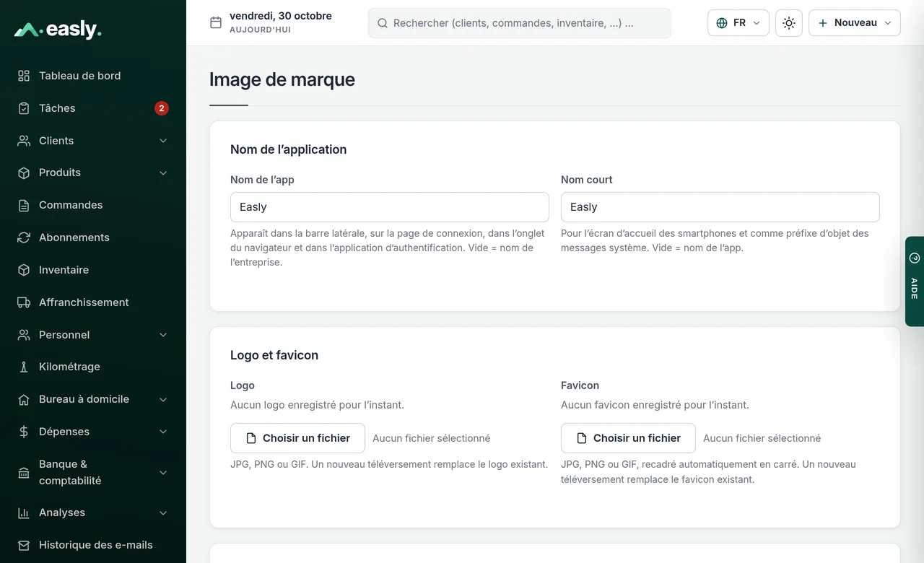Open the Nouveau dropdown button
This screenshot has width=924, height=563.
coord(855,23)
